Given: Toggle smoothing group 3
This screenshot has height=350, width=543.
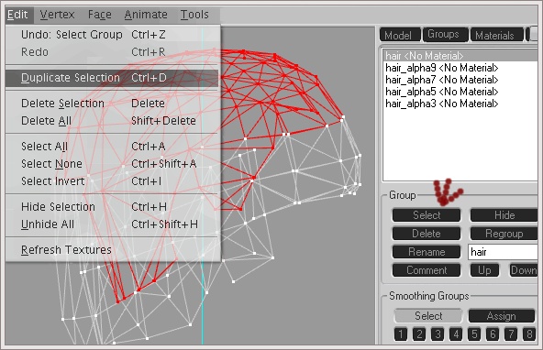Looking at the screenshot, I should [x=438, y=334].
